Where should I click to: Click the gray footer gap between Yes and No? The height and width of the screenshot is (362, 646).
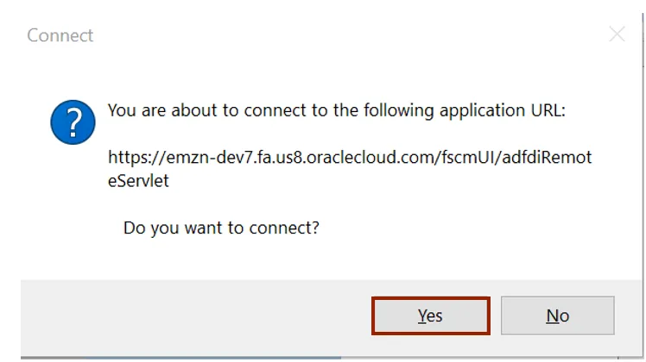point(496,315)
